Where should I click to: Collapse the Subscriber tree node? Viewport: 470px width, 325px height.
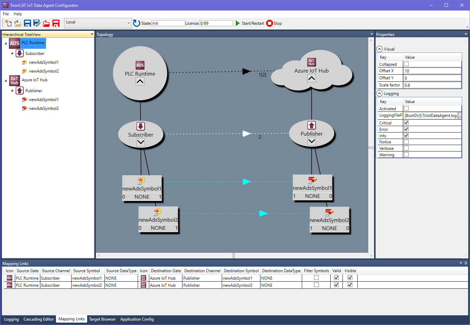(12, 53)
